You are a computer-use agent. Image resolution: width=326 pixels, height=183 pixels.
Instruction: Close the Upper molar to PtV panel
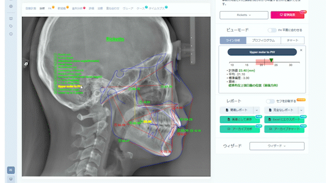(301, 50)
